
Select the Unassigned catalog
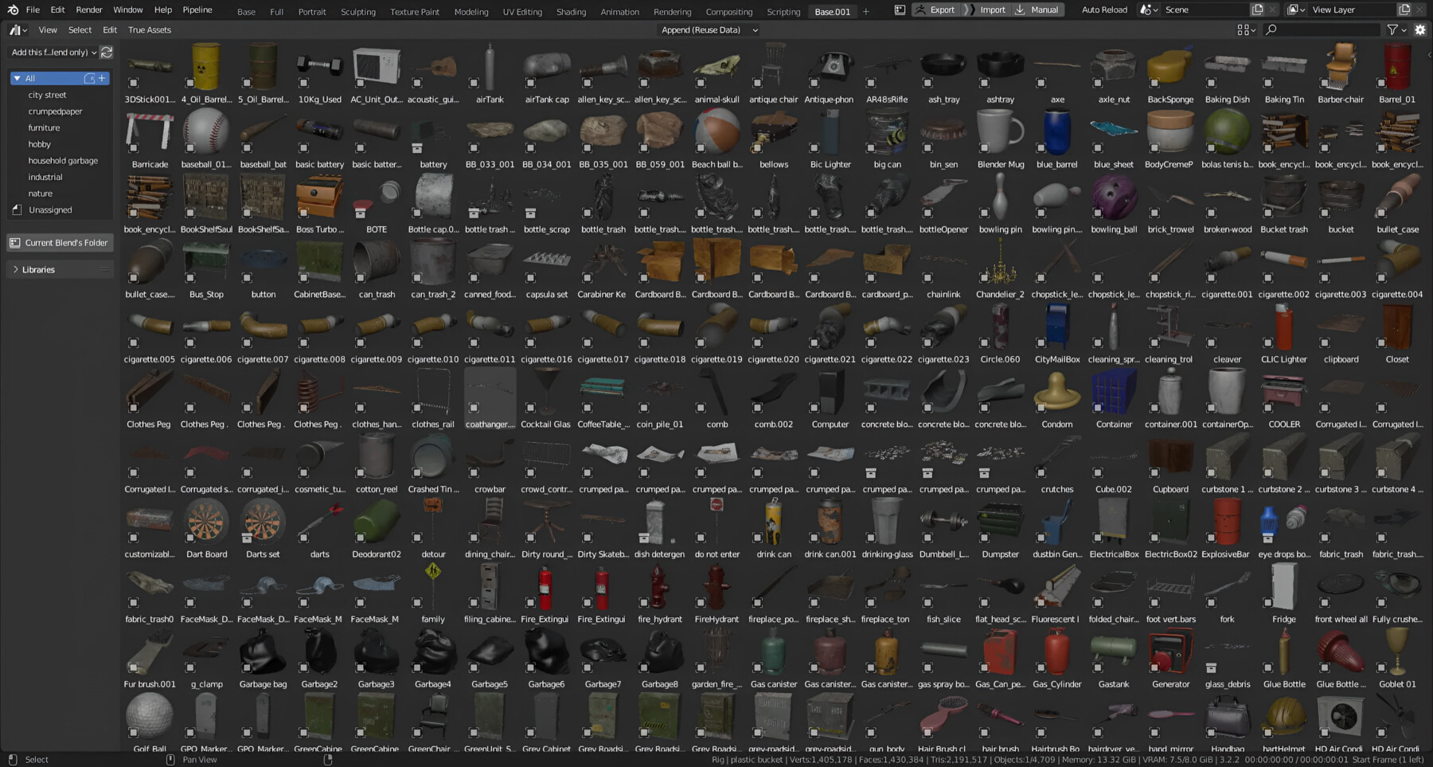coord(50,209)
